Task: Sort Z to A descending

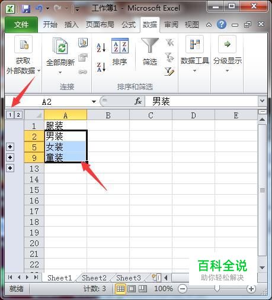Action: (101, 67)
